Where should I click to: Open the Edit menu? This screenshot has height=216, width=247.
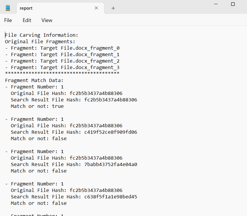click(x=27, y=20)
